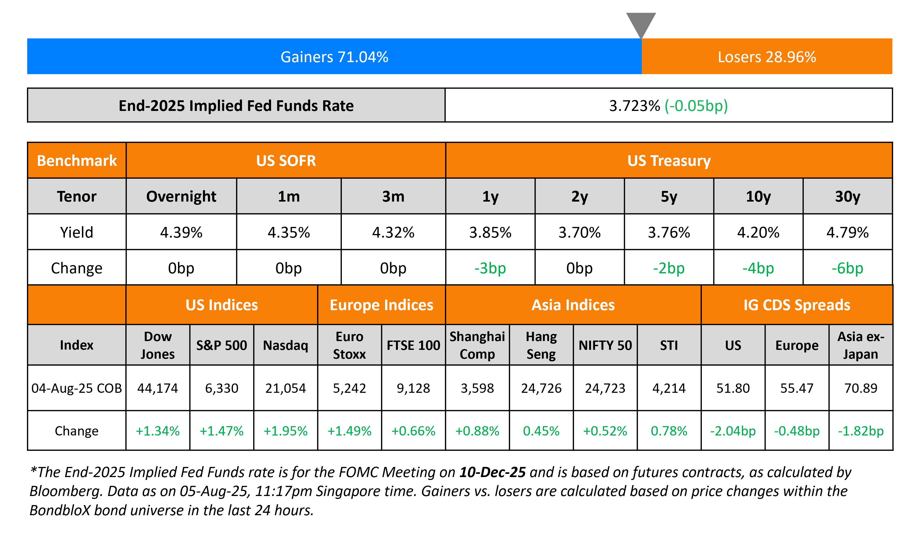The image size is (906, 548).
Task: Select the Asia Indices section header
Action: click(x=573, y=305)
